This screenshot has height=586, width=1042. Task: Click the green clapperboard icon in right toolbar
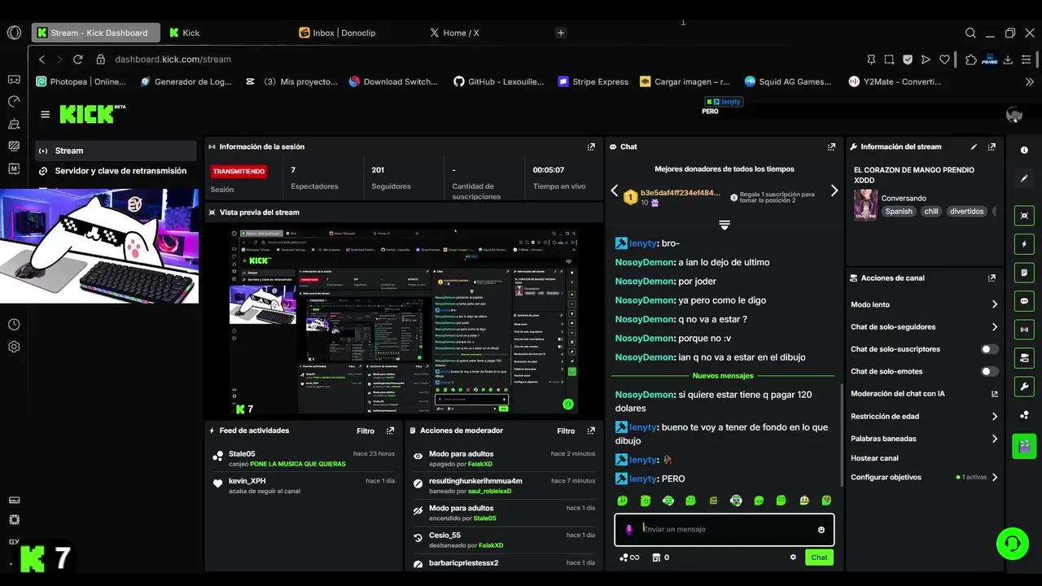coord(1024,446)
